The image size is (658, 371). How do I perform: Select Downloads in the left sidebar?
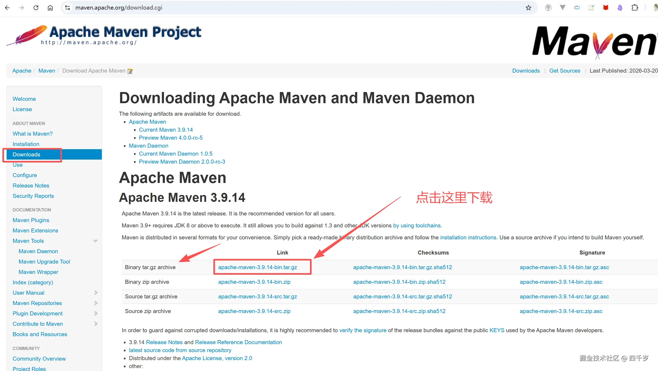(x=26, y=155)
